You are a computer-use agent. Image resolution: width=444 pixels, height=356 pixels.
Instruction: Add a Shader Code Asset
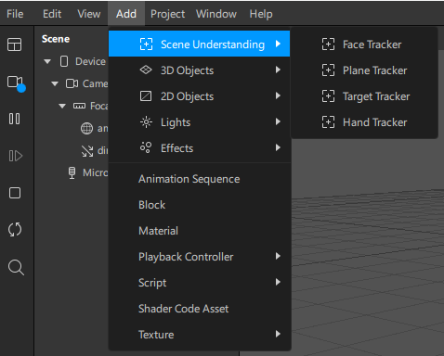199,309
